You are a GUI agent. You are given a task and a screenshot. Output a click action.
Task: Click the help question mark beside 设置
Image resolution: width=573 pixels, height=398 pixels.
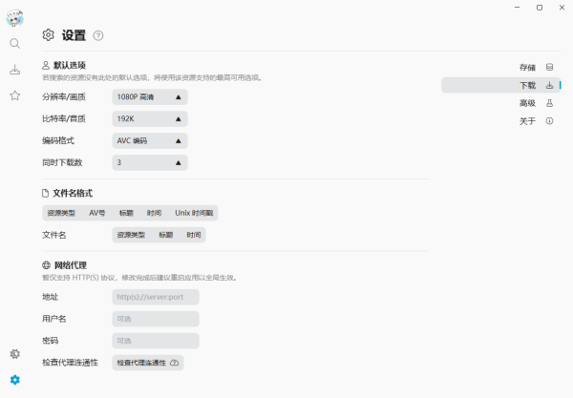[98, 35]
